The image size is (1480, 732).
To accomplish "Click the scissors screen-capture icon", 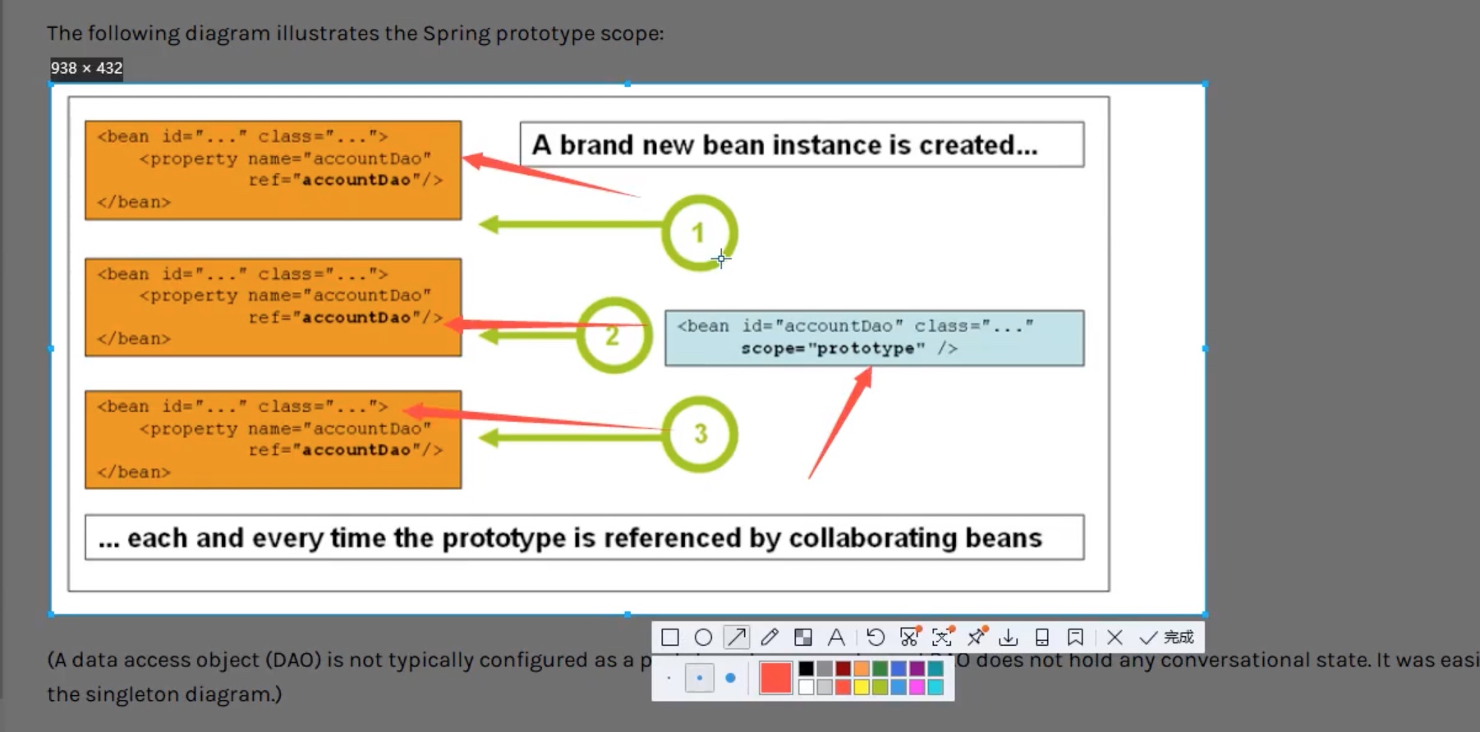I will click(x=909, y=638).
